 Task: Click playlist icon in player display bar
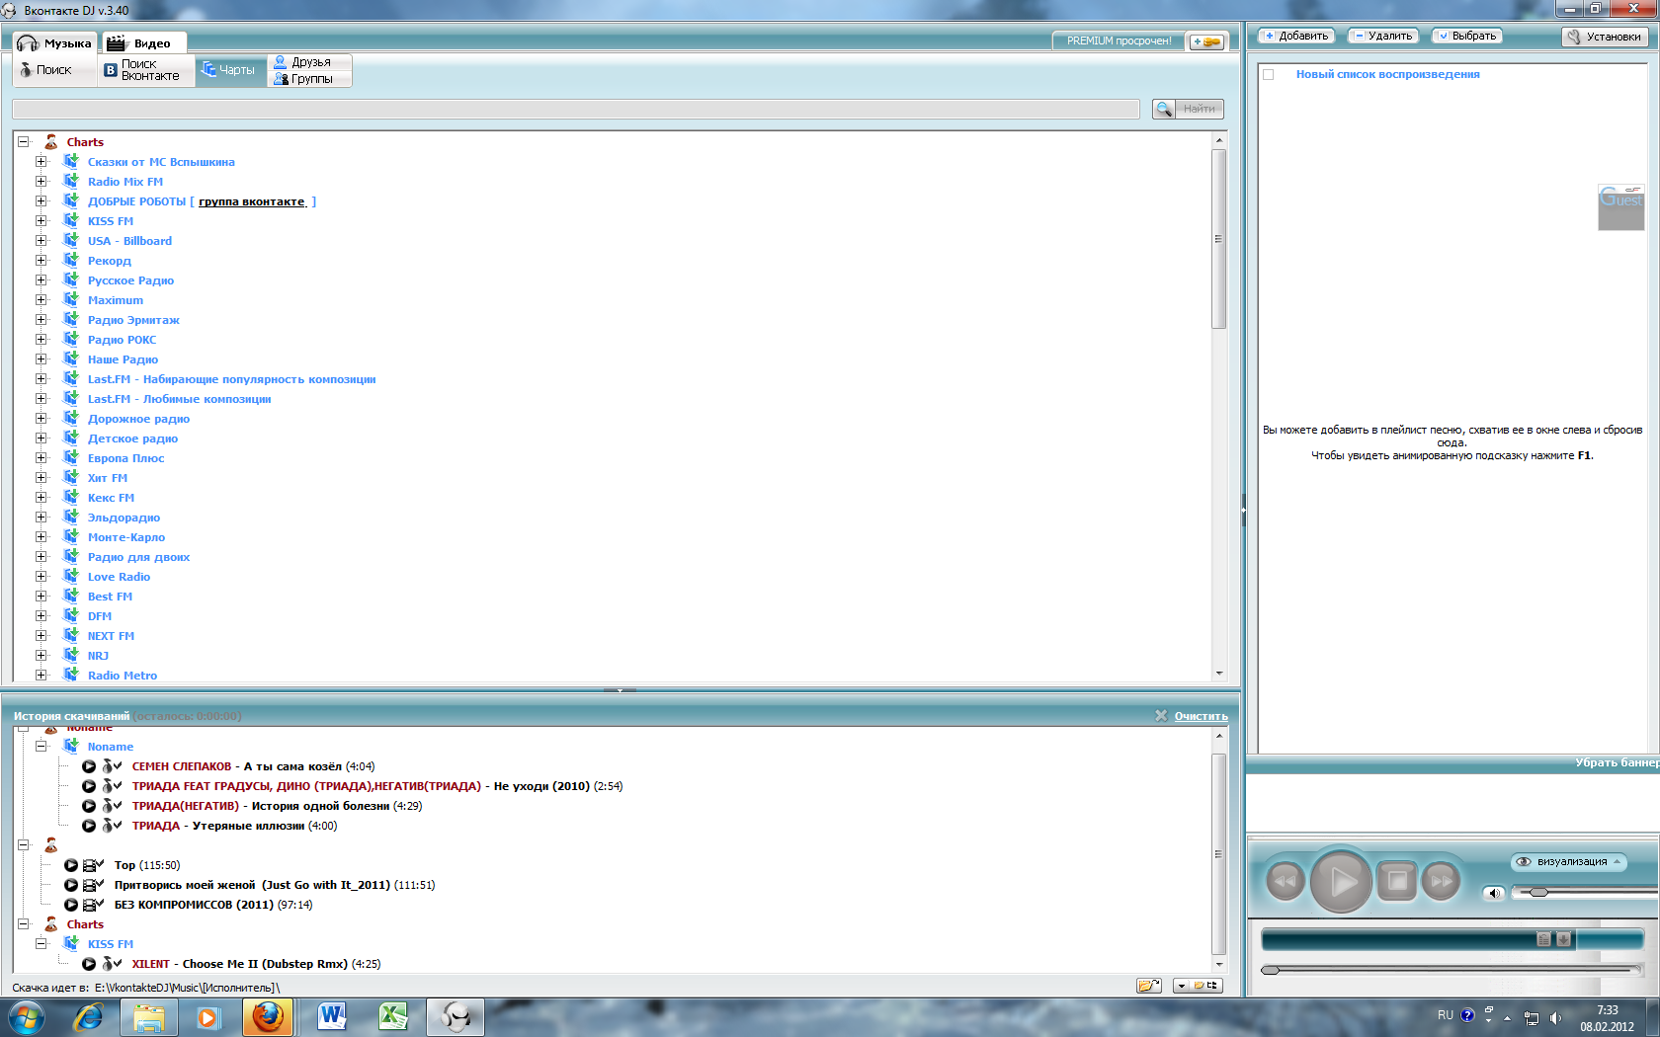coord(1543,939)
